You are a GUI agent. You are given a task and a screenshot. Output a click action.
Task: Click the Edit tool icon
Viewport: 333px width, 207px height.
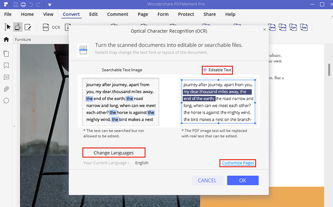tap(28, 27)
